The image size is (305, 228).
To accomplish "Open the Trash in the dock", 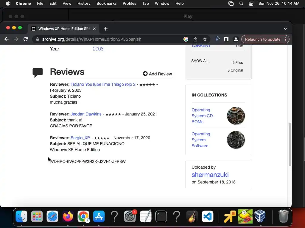I will coord(284,216).
